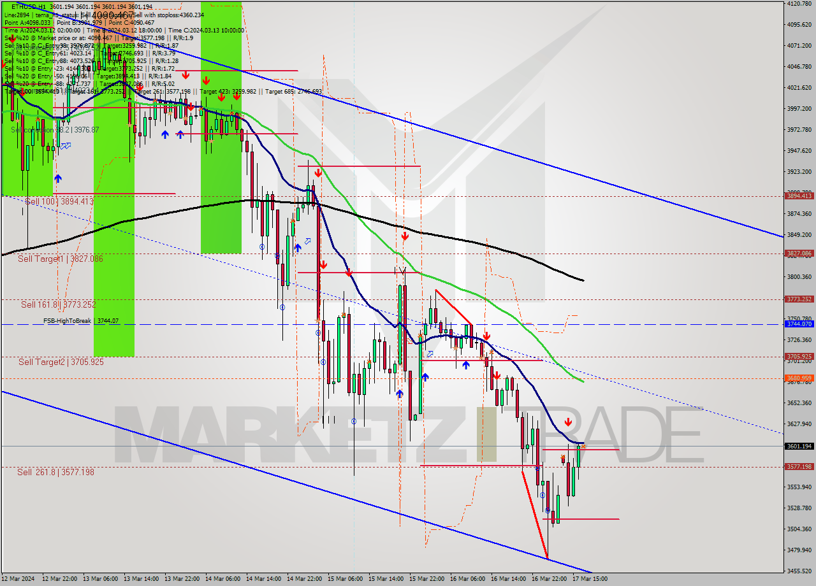Click the '12 Mar 2024' time axis label
Viewport: 816px width, 586px height.
click(x=17, y=579)
